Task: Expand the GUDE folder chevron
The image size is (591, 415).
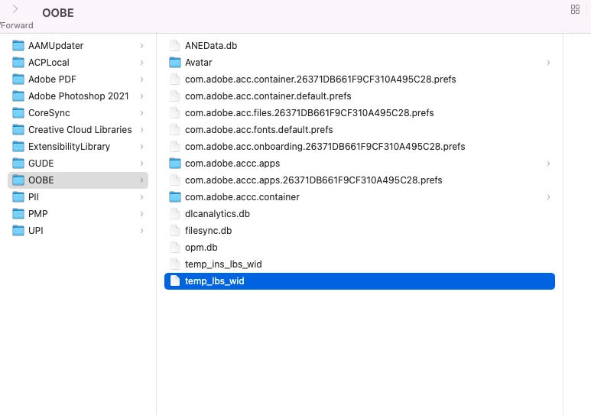Action: click(x=141, y=164)
